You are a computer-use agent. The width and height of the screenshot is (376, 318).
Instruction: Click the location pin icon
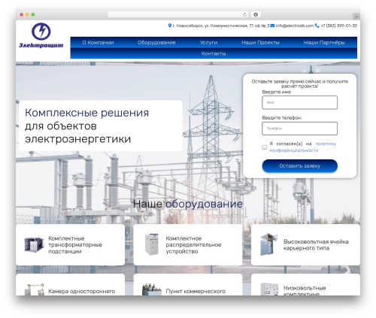170,26
